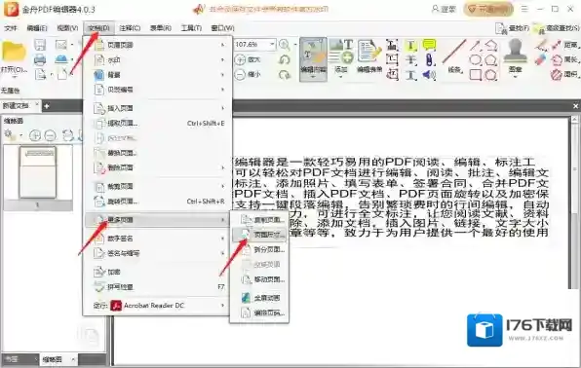Expand the 插入页面 insert pages submenu
The width and height of the screenshot is (581, 368).
coord(158,108)
